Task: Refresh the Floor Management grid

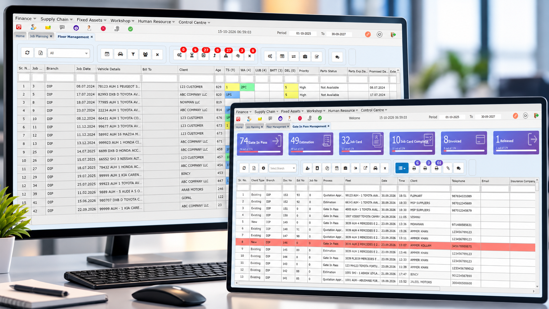Action: [x=27, y=53]
